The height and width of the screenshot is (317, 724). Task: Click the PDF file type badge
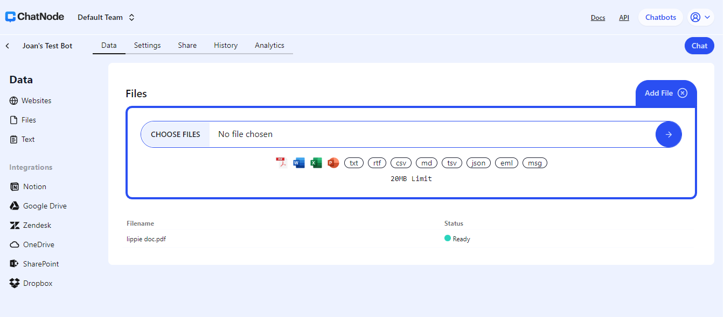click(281, 162)
